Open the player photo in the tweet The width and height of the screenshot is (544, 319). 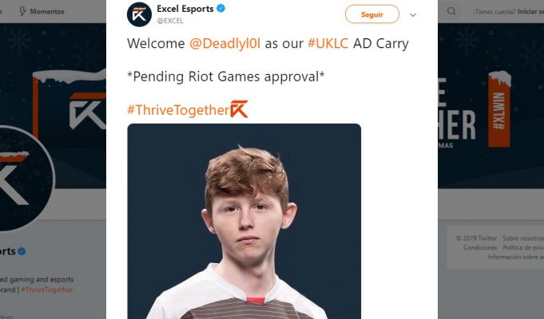[x=244, y=222]
